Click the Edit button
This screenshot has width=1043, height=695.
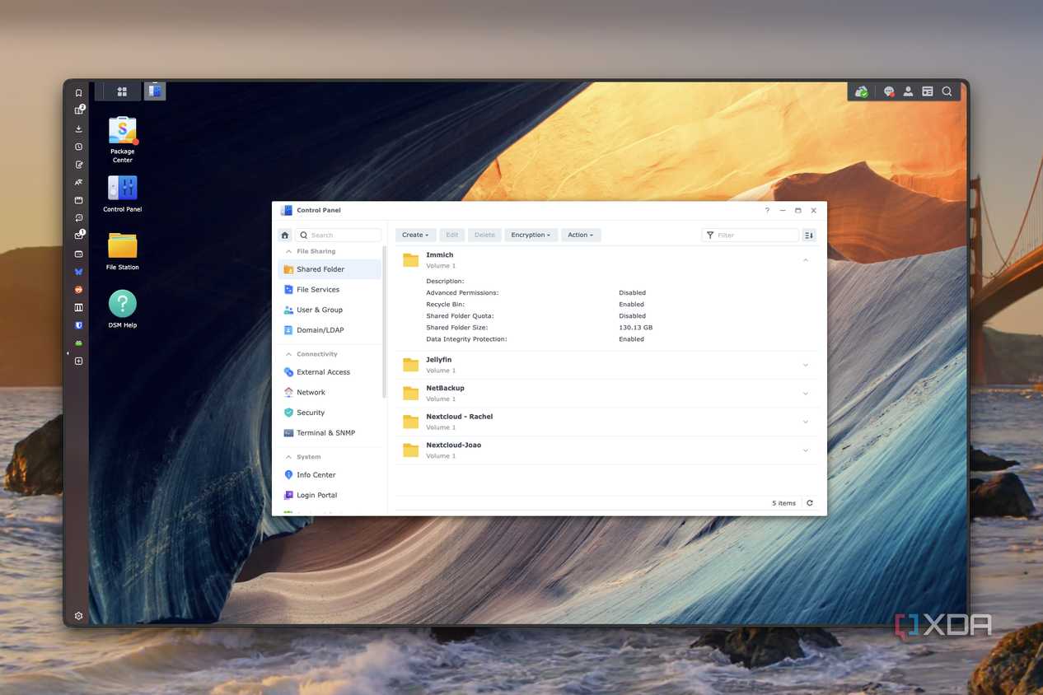pos(452,235)
